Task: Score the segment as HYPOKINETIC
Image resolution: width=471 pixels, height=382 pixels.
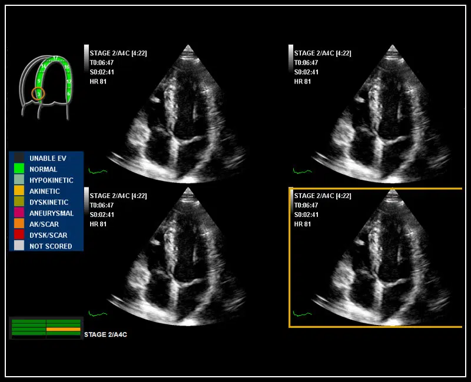Action: (x=19, y=180)
